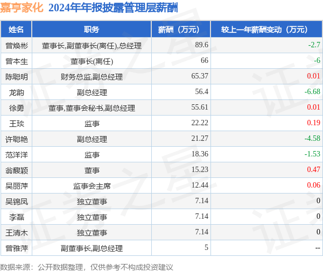The height and width of the screenshot is (272, 323).
Task: Click 曾雅萍's salary value 5
Action: coord(206,247)
